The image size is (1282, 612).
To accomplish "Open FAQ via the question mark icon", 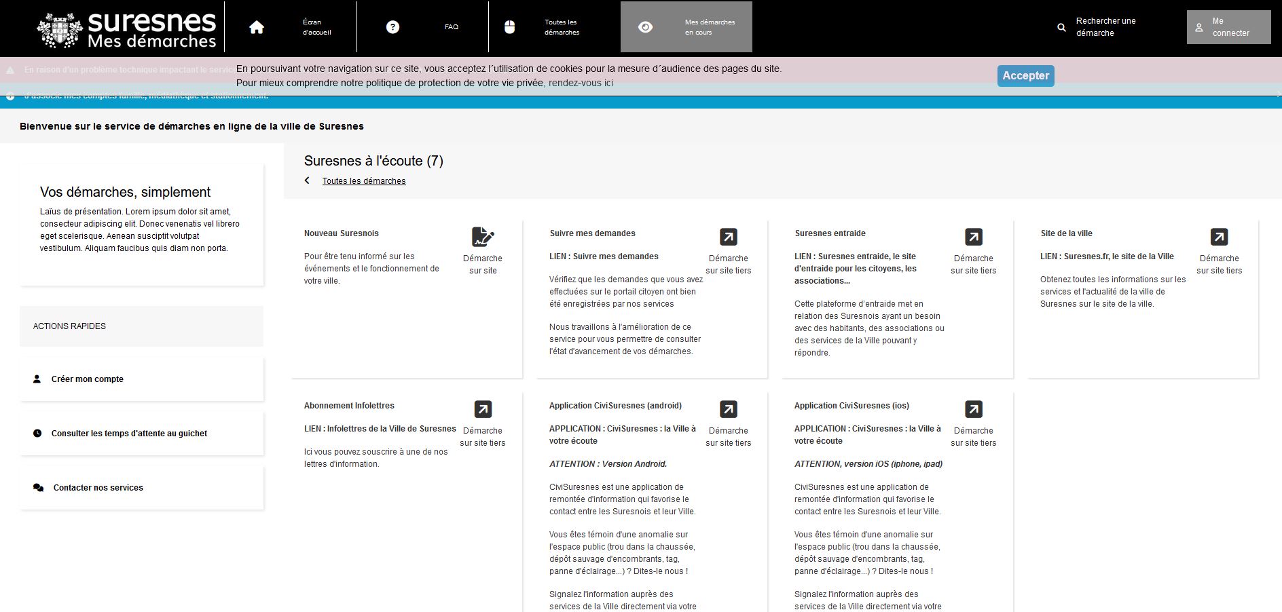I will (392, 26).
